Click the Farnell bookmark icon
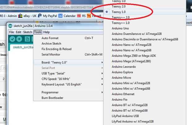Screen dimensions: 192x125 [x=89, y=16]
